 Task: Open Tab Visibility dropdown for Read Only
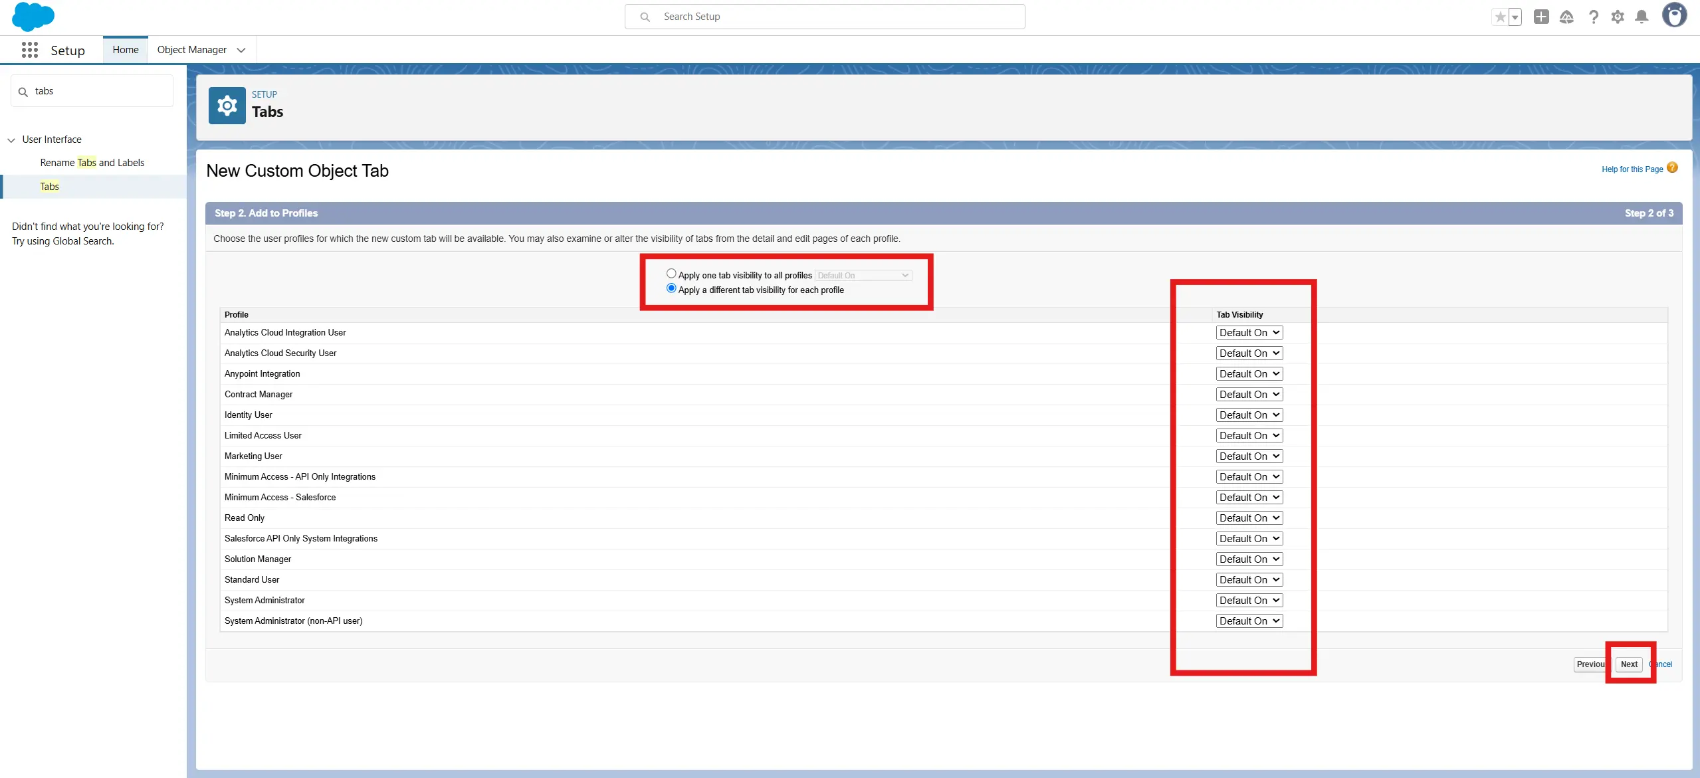[1249, 518]
